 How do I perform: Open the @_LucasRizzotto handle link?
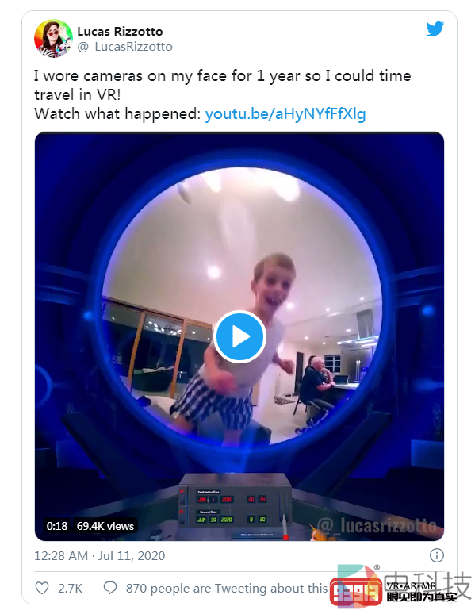pyautogui.click(x=125, y=47)
